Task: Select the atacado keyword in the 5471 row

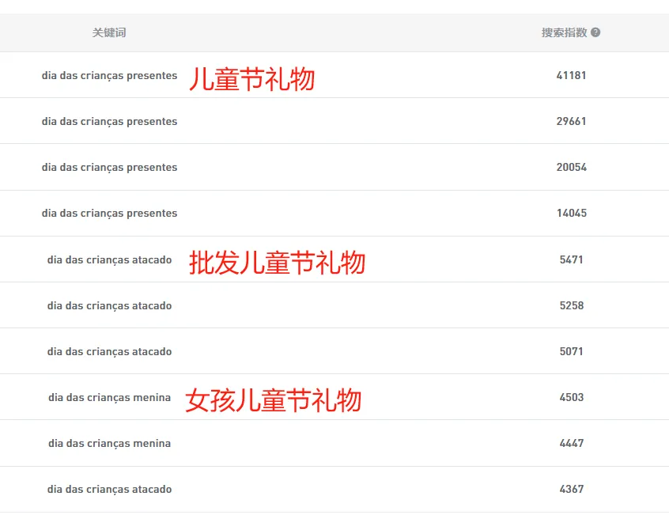Action: (109, 260)
